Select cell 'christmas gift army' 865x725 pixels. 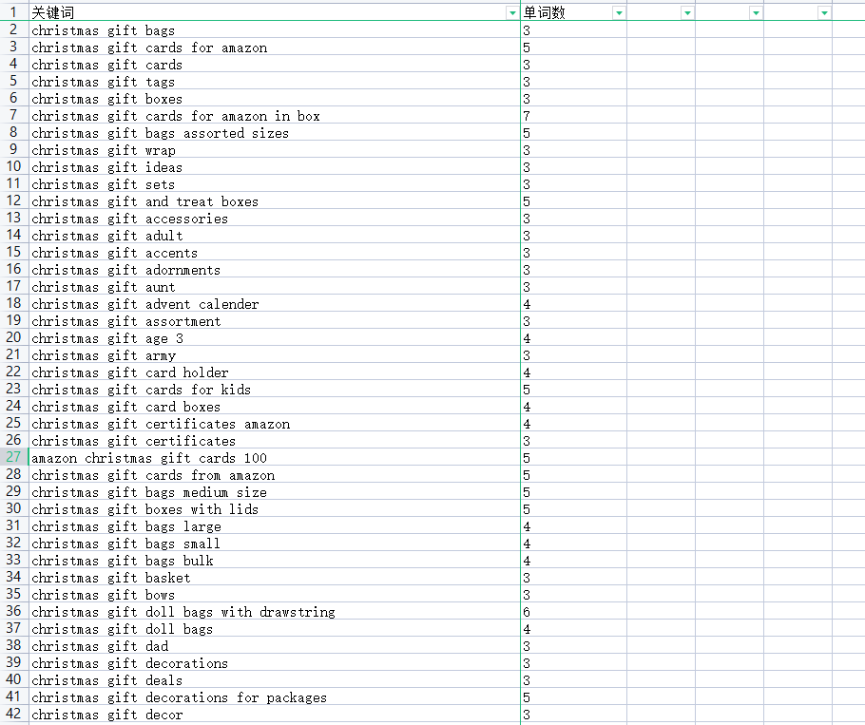pyautogui.click(x=274, y=354)
